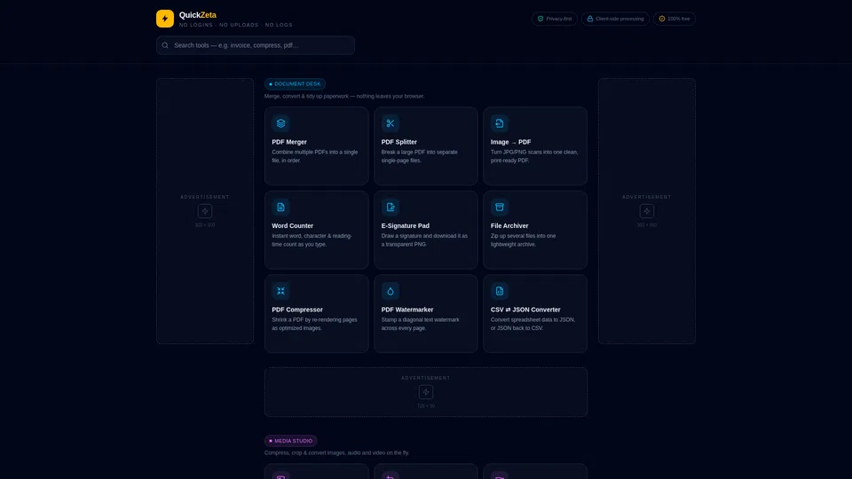
Task: Open the File Archiver title
Action: pos(509,225)
